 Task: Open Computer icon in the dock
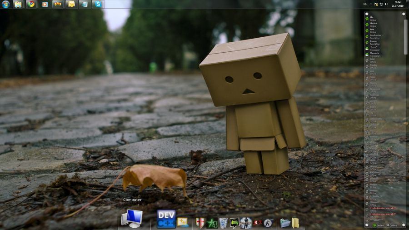[x=132, y=219]
